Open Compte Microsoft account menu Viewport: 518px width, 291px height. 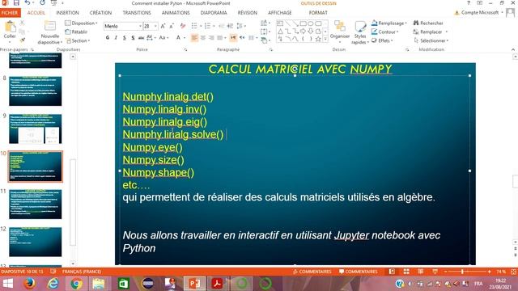pyautogui.click(x=480, y=13)
